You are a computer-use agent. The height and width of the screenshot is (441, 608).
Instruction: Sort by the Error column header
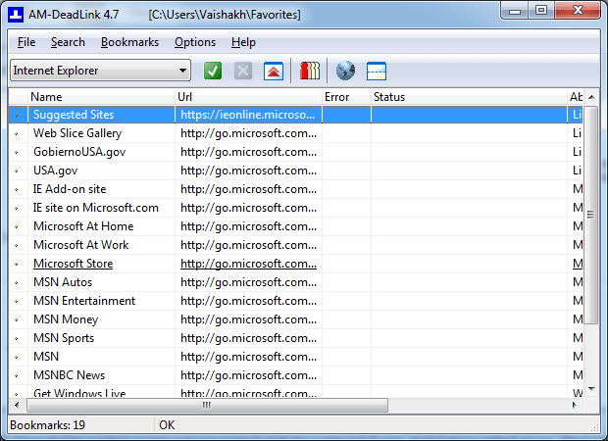(x=346, y=97)
